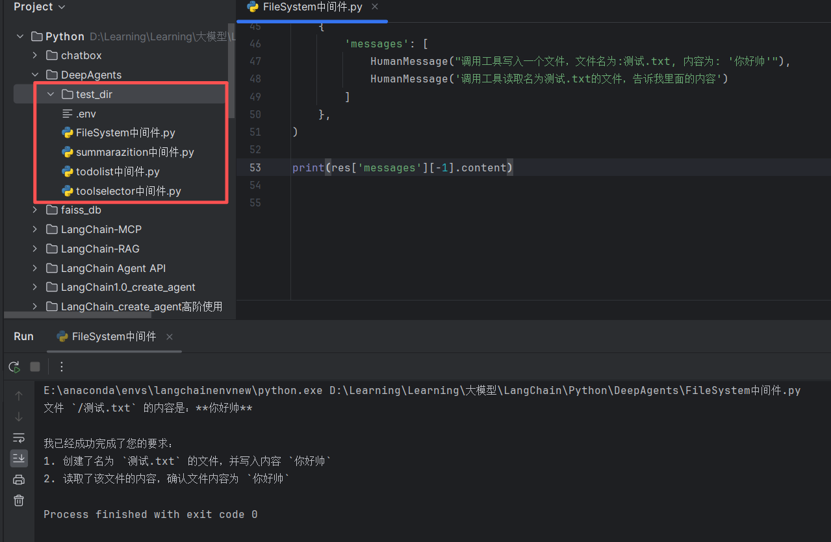Expand the faiss_db folder

click(36, 210)
